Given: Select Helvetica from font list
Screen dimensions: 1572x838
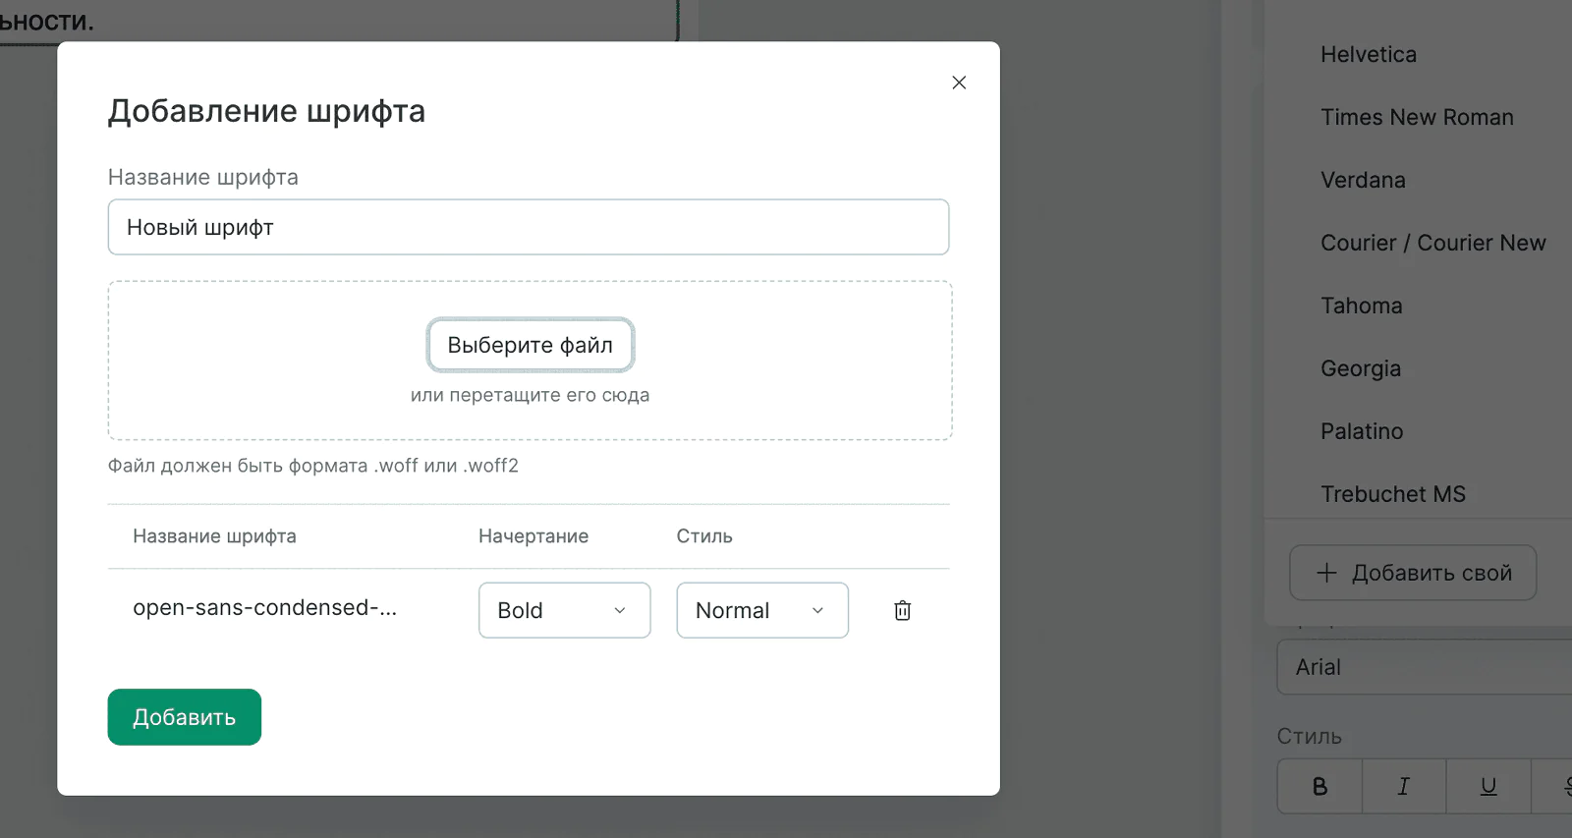Looking at the screenshot, I should click(x=1369, y=55).
